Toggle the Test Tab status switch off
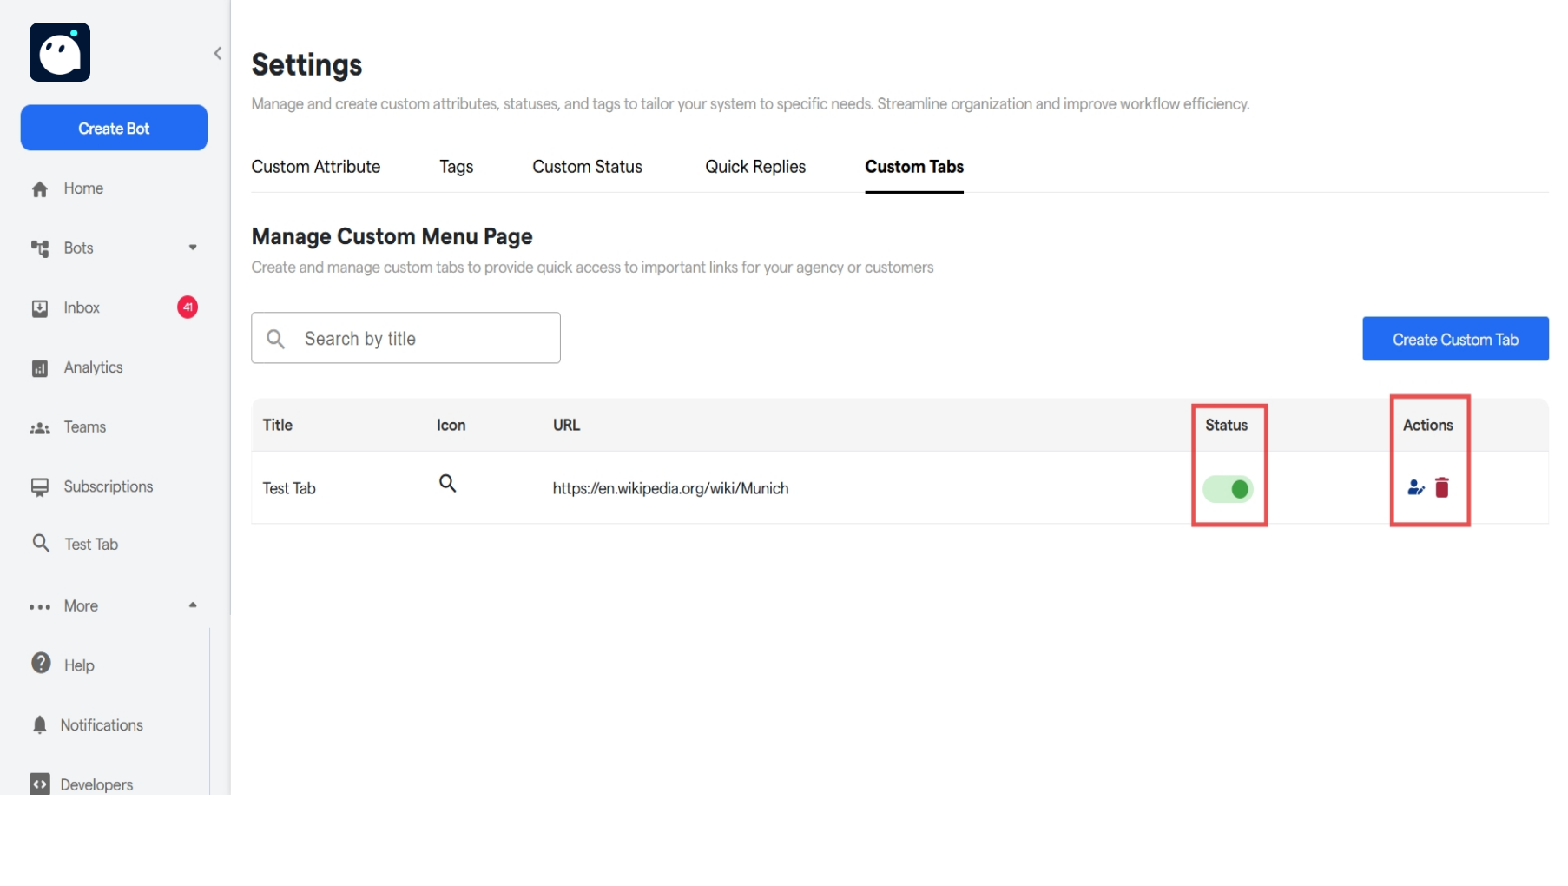 pos(1228,489)
